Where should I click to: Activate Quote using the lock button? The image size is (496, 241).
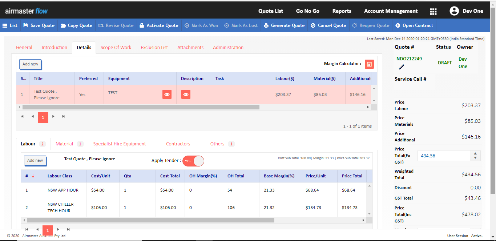coord(159,25)
